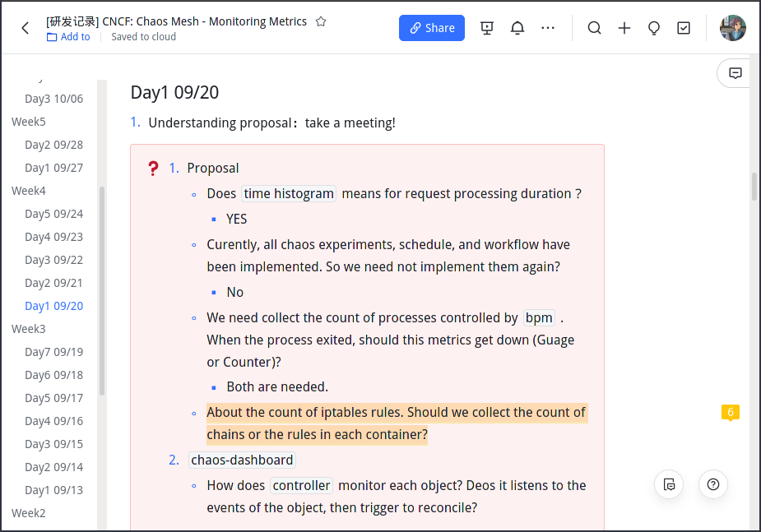Star the document title for favorites
Image resolution: width=761 pixels, height=532 pixels.
pos(320,21)
